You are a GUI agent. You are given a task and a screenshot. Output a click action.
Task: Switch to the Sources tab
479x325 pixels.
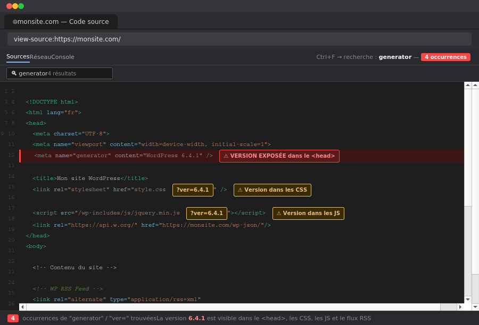click(x=18, y=57)
